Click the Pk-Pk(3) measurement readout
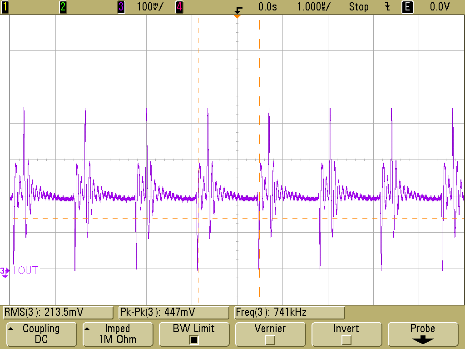This screenshot has height=349, width=465. click(174, 312)
